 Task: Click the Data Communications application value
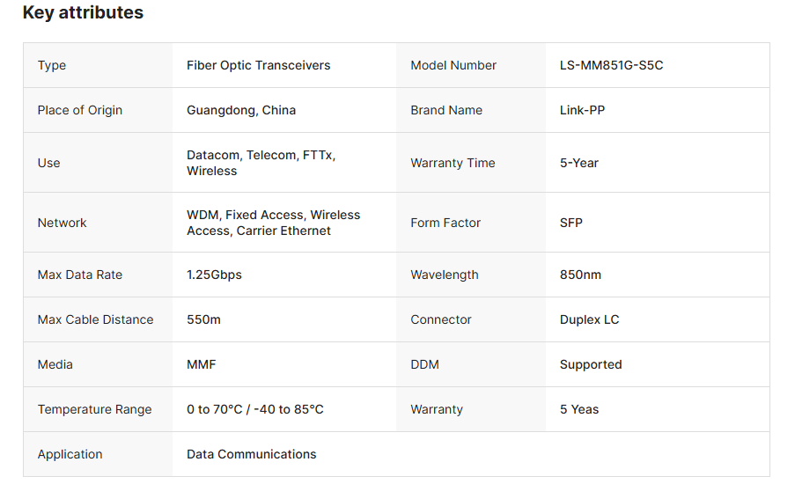[x=252, y=455]
